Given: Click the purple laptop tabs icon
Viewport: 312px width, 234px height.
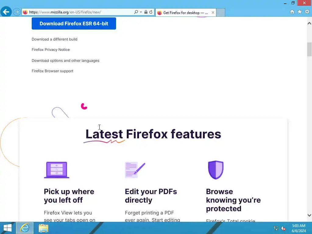Looking at the screenshot, I should tap(57, 170).
